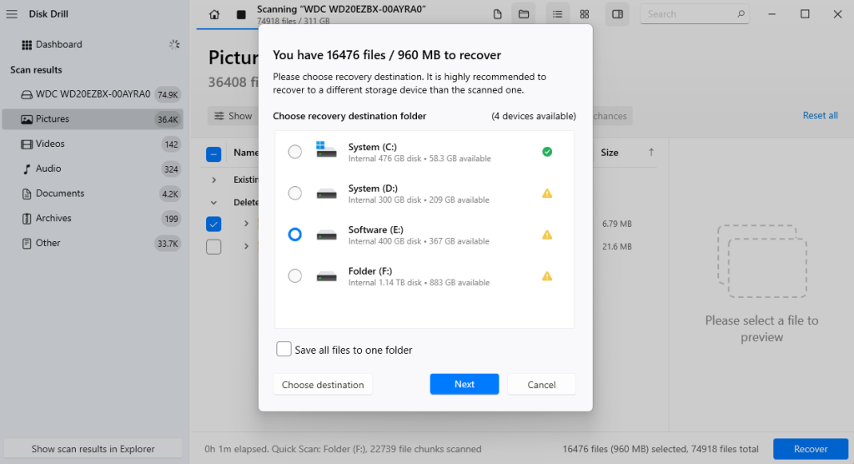Switch to grid view icon
854x464 pixels.
585,14
